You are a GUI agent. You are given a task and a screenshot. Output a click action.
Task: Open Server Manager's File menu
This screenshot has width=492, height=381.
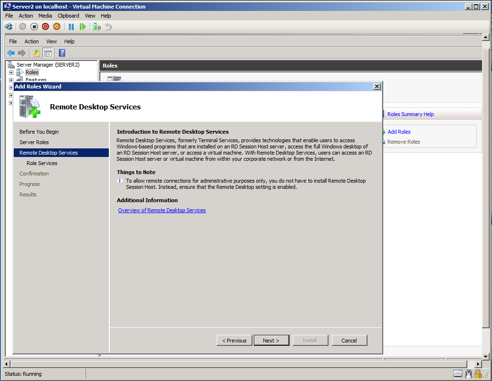(13, 41)
